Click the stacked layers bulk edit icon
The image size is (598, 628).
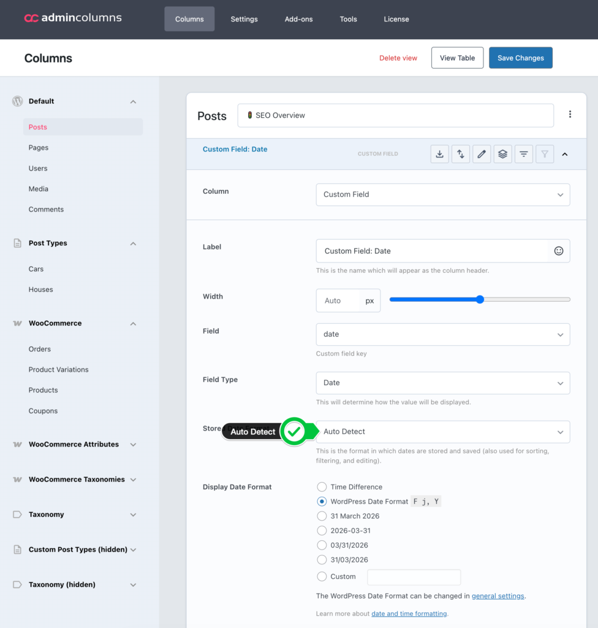502,155
